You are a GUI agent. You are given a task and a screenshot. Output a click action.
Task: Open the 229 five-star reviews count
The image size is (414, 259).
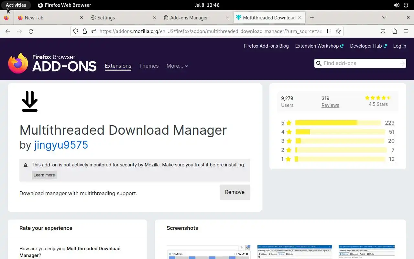pos(390,123)
